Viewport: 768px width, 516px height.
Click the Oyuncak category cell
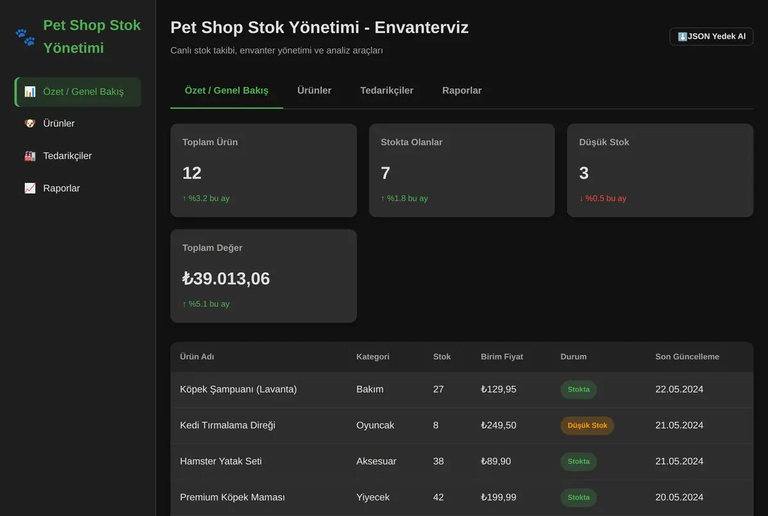coord(375,425)
